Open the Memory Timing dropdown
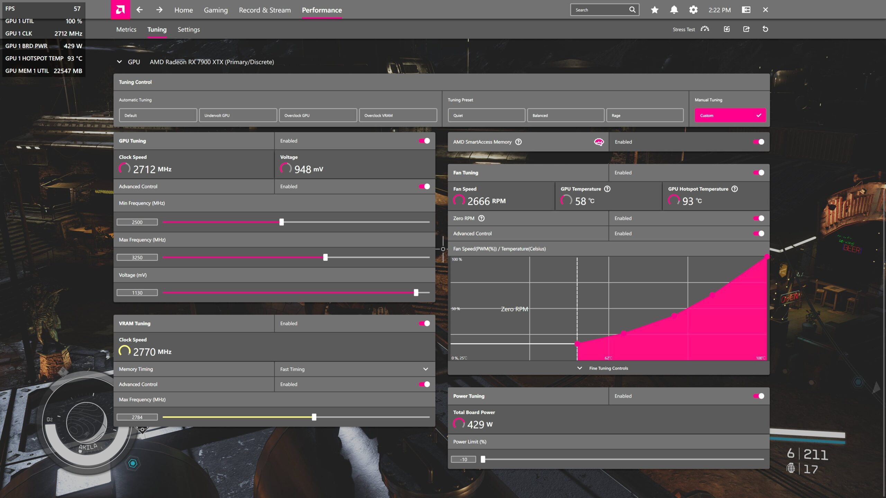886x498 pixels. (x=355, y=369)
